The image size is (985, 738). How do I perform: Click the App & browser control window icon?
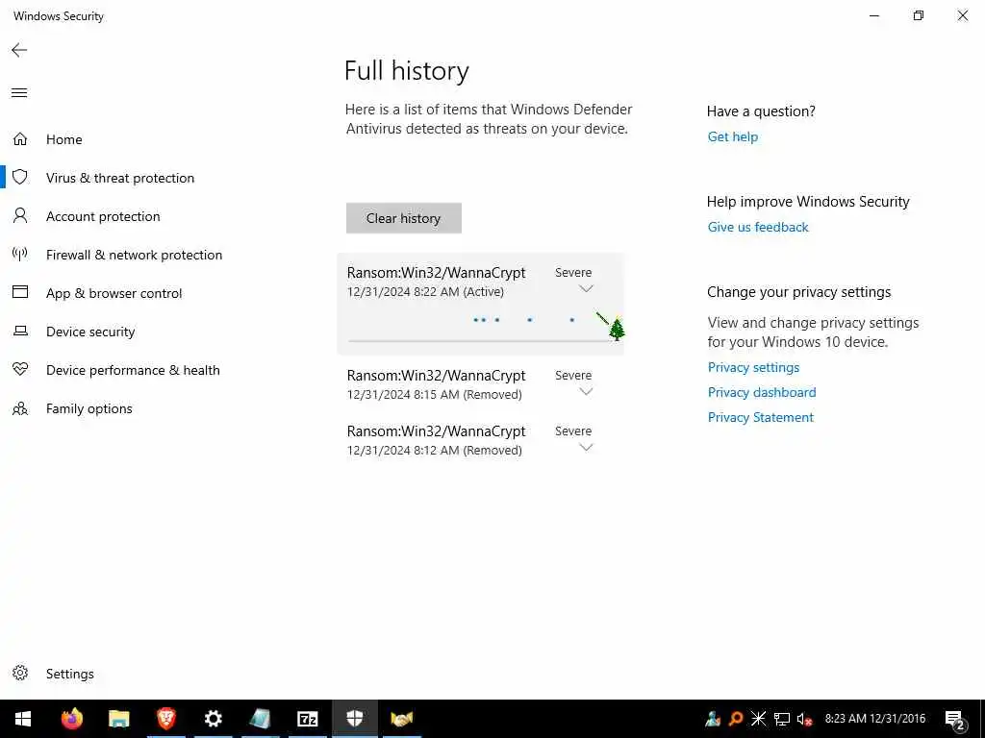point(20,292)
